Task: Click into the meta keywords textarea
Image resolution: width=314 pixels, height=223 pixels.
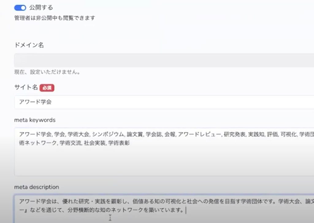Action: coord(164,152)
